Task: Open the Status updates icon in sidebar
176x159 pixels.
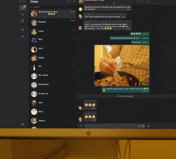Action: (x=23, y=21)
